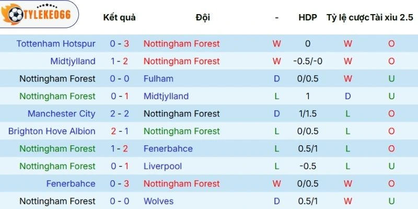Click the Fenerbahce home team in ninth row
This screenshot has height=209, width=418.
pyautogui.click(x=71, y=184)
